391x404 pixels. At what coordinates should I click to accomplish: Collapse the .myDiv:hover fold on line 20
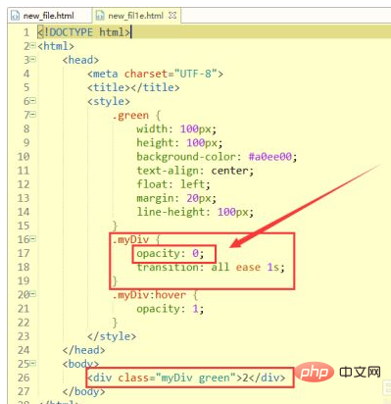(32, 294)
